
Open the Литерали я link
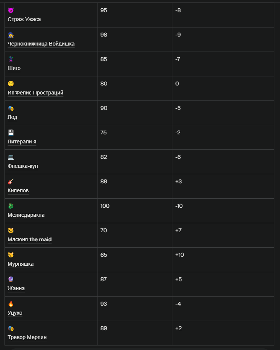[x=22, y=142]
